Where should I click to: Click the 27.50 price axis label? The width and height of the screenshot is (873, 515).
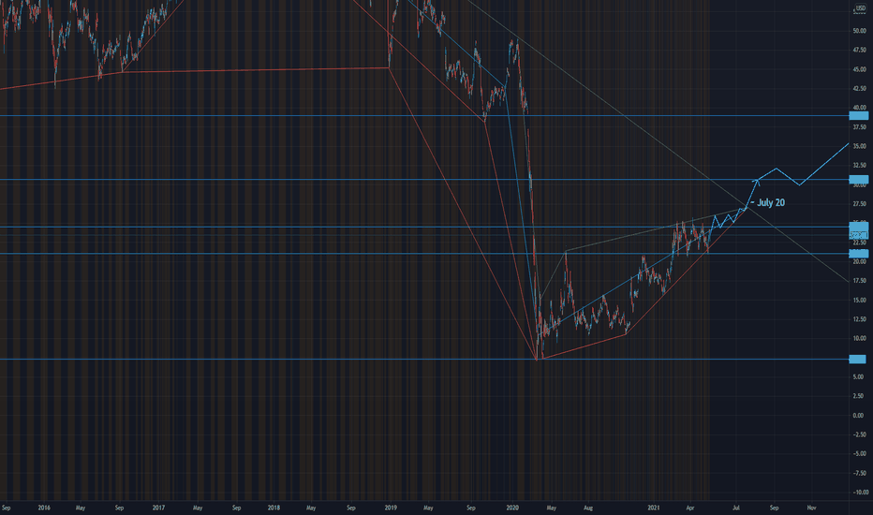(859, 204)
